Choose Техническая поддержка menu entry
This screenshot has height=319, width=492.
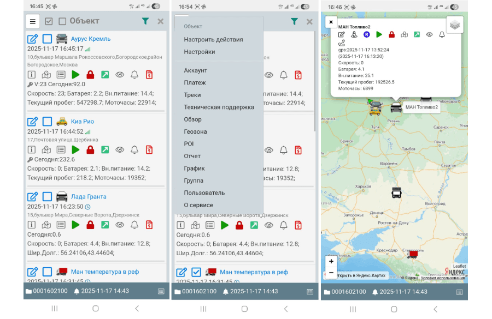219,107
